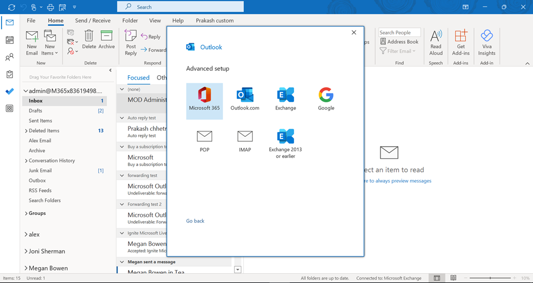Image resolution: width=533 pixels, height=283 pixels.
Task: Open the View ribbon tab
Action: (x=155, y=21)
